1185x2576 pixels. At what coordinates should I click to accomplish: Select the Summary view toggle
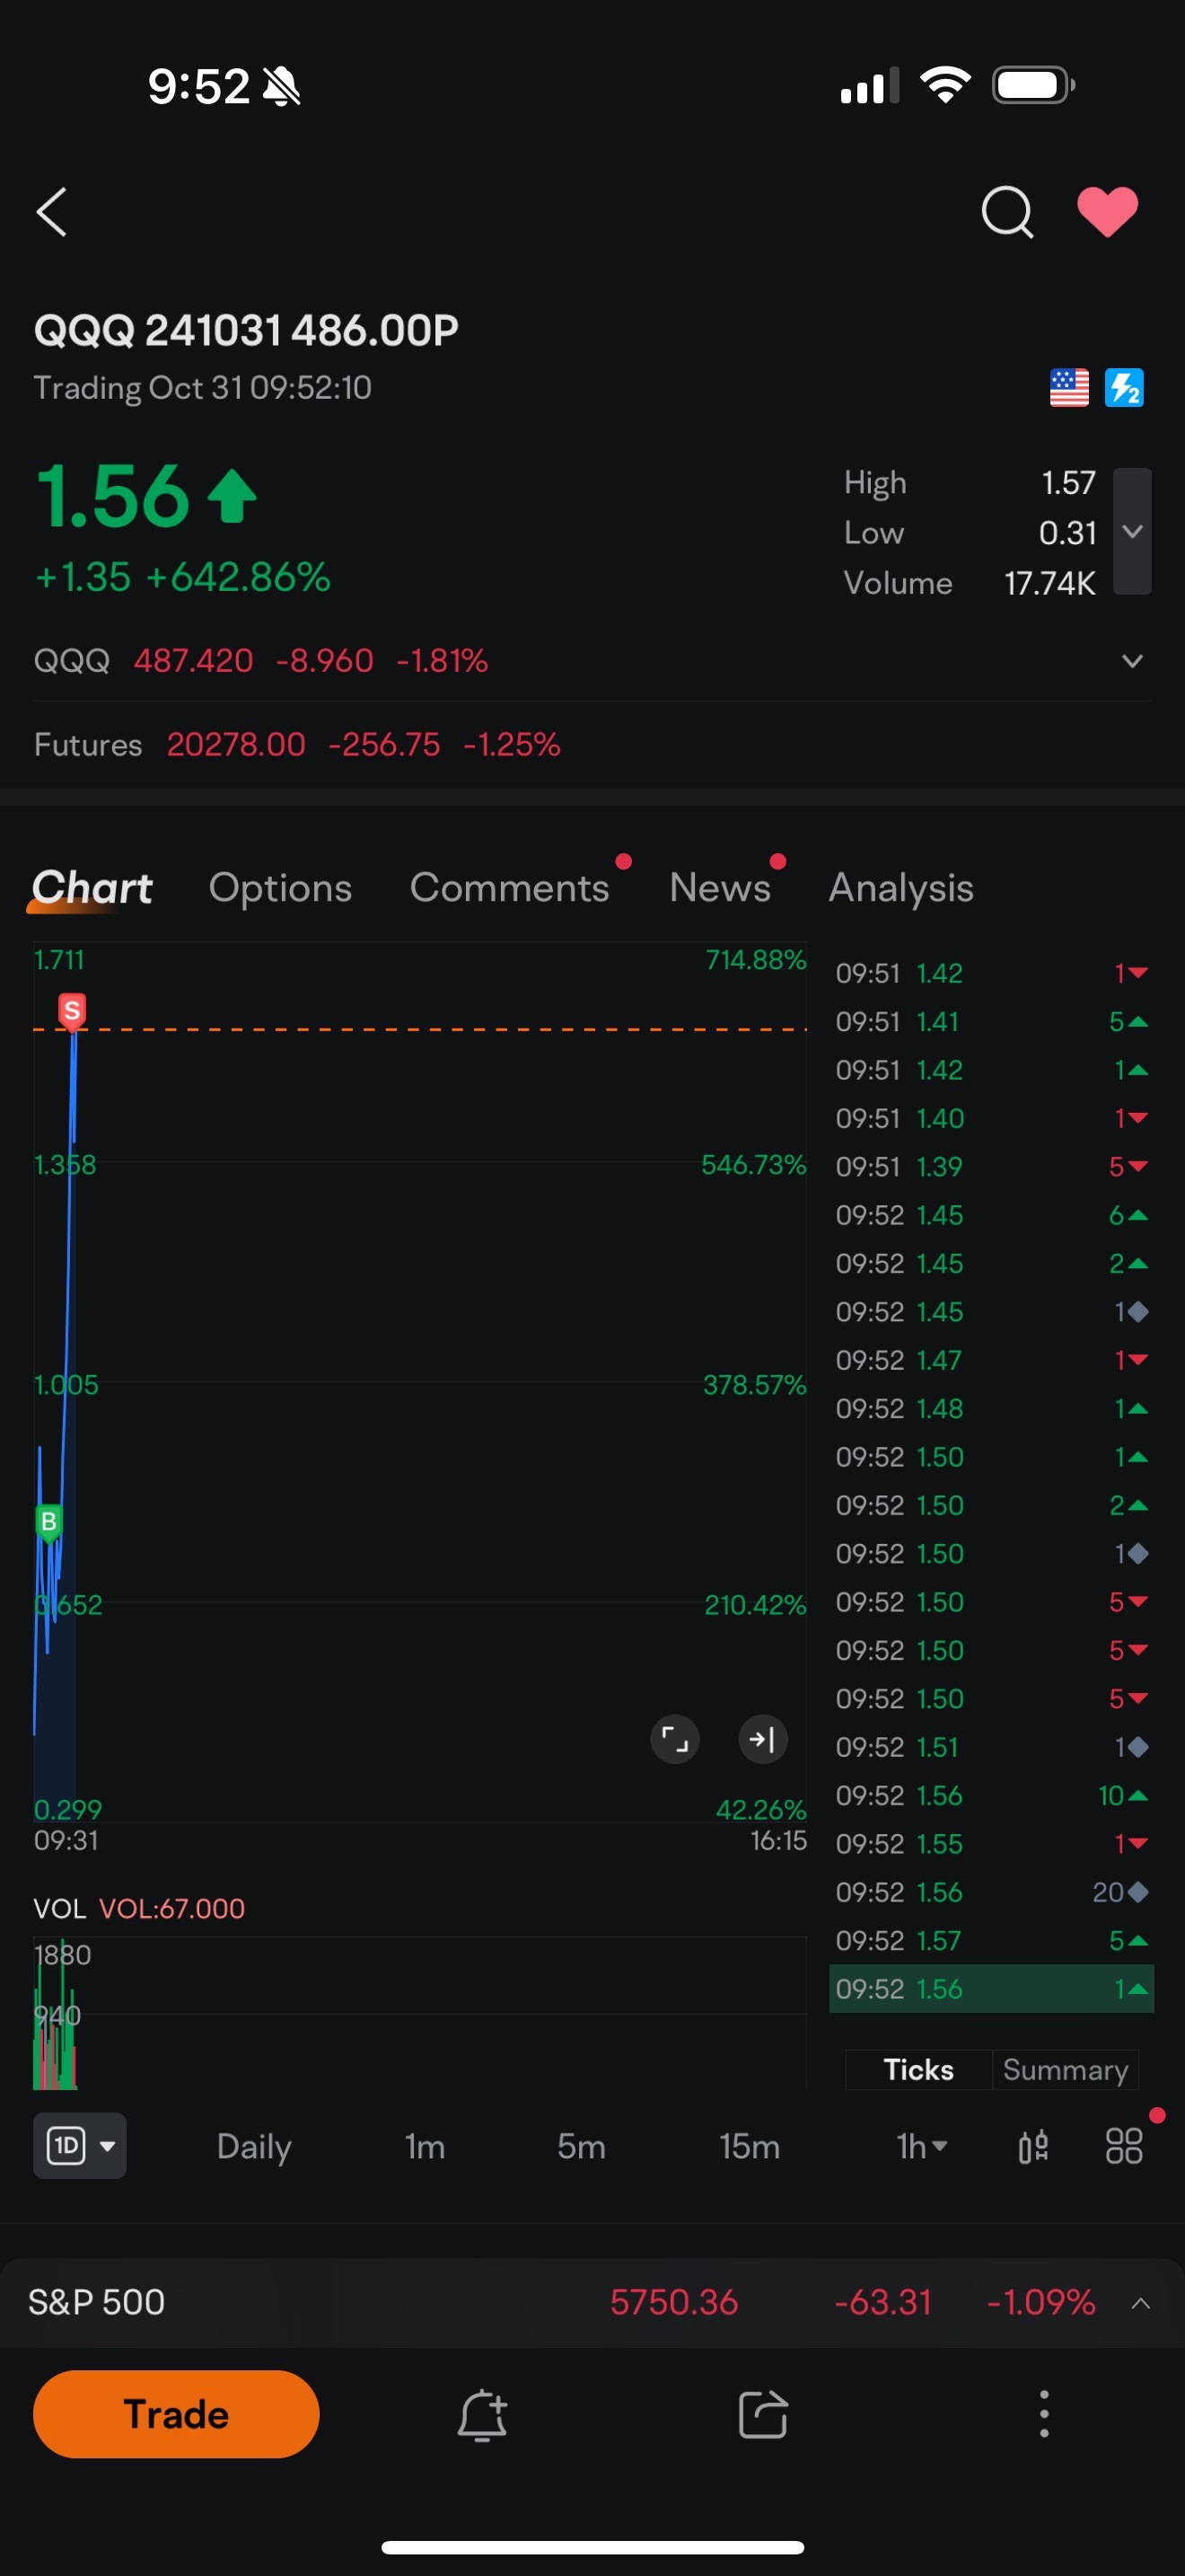coord(1065,2069)
